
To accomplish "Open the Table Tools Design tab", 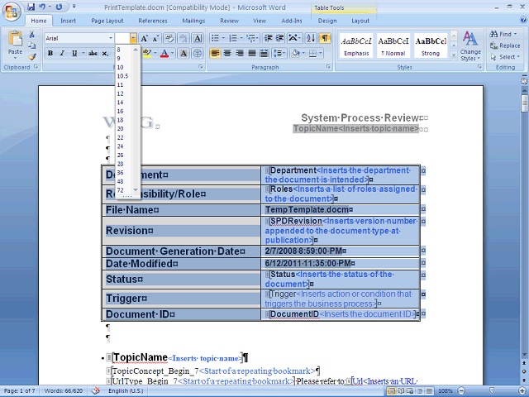I will point(327,21).
